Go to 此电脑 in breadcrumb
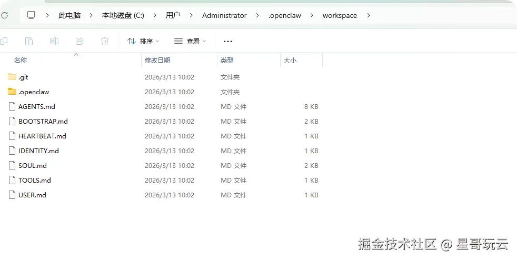Viewport: 517px width, 260px height. [x=69, y=15]
